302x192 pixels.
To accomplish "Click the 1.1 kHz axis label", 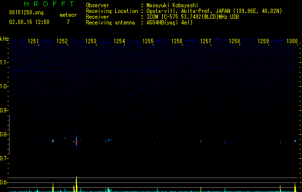I will tap(4, 62).
